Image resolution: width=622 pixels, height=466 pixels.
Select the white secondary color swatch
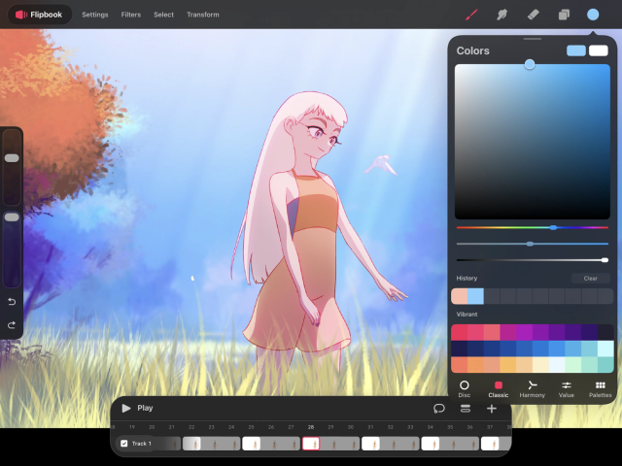click(599, 50)
